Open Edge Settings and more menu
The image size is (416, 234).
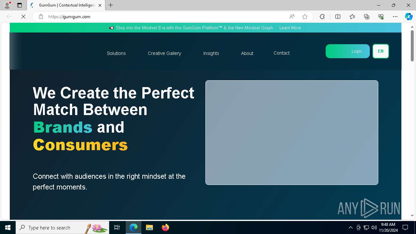point(395,17)
